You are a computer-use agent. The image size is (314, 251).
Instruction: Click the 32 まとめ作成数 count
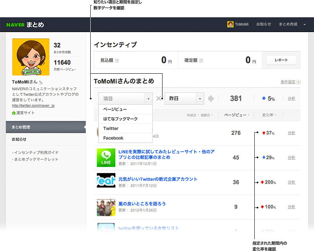tap(57, 45)
